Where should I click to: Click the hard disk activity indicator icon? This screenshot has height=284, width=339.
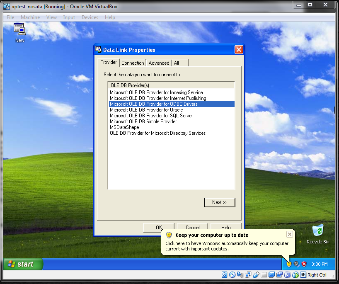coord(224,275)
